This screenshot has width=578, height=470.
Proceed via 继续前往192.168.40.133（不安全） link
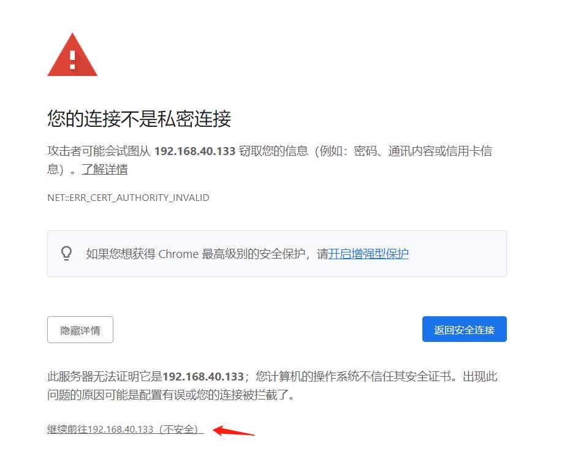coord(125,430)
